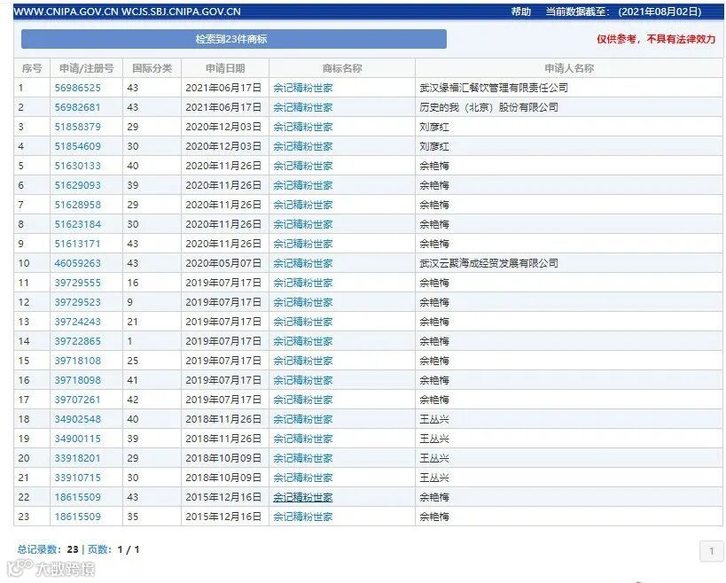Select applicant 王丛兴 in row 18
The height and width of the screenshot is (583, 726).
point(434,419)
